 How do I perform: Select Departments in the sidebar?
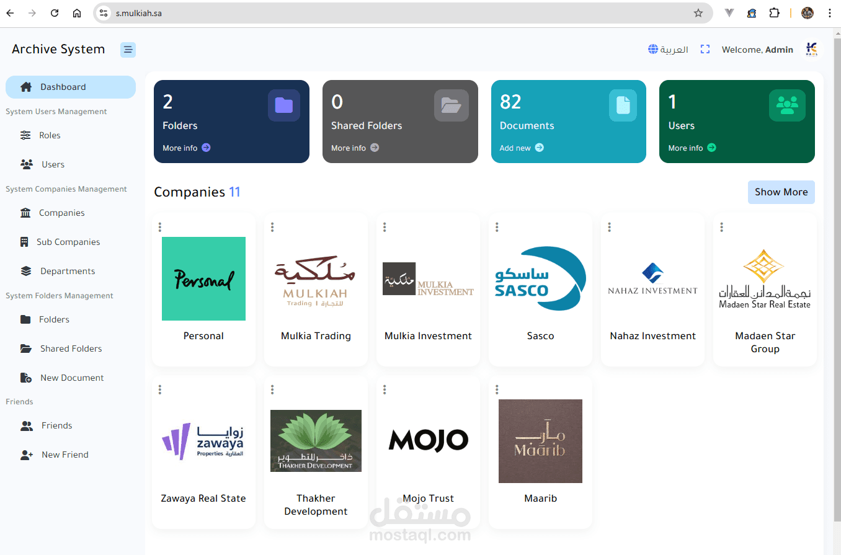tap(71, 271)
